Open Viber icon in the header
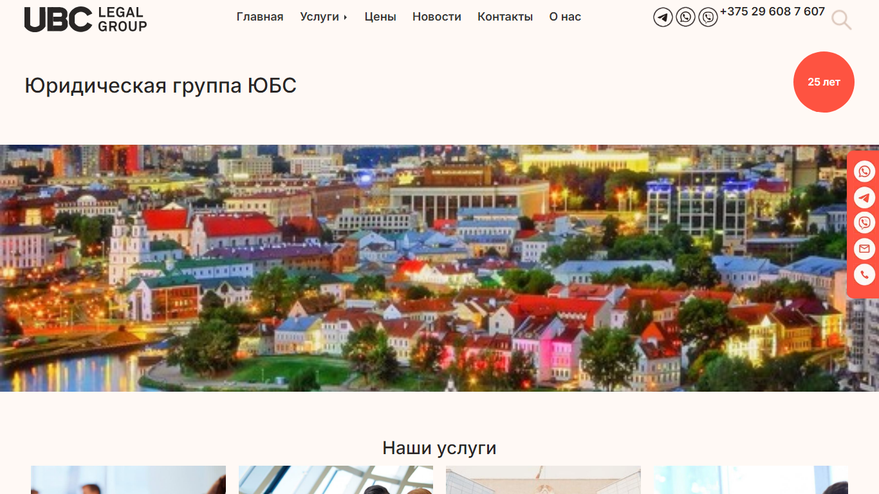 point(708,17)
